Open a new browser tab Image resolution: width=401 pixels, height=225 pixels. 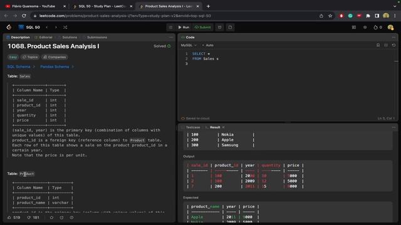[208, 6]
